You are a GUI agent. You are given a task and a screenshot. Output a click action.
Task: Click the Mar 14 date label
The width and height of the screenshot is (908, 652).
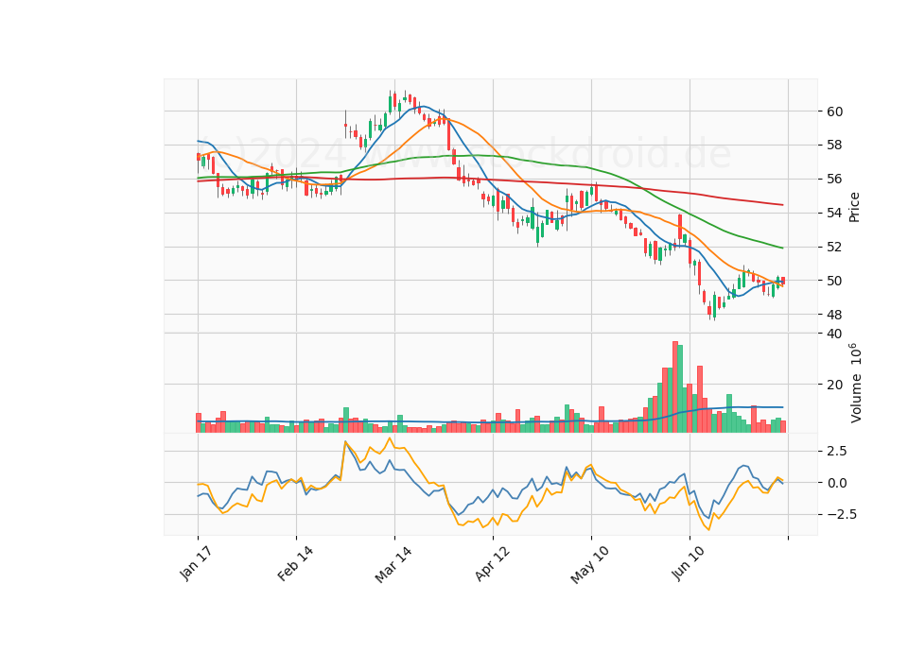tap(393, 565)
